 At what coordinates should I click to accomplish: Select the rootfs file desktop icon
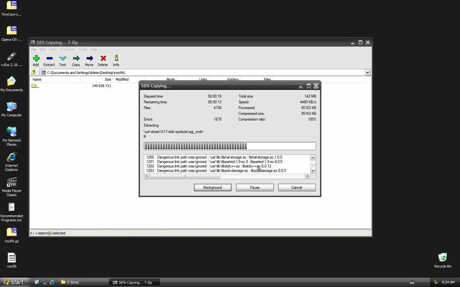coord(11,261)
